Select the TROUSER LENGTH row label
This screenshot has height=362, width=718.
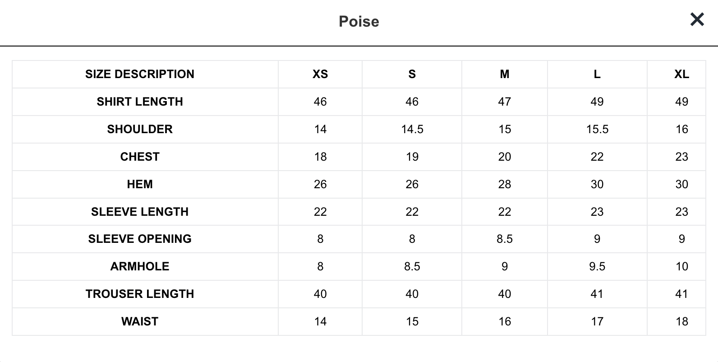pos(140,294)
